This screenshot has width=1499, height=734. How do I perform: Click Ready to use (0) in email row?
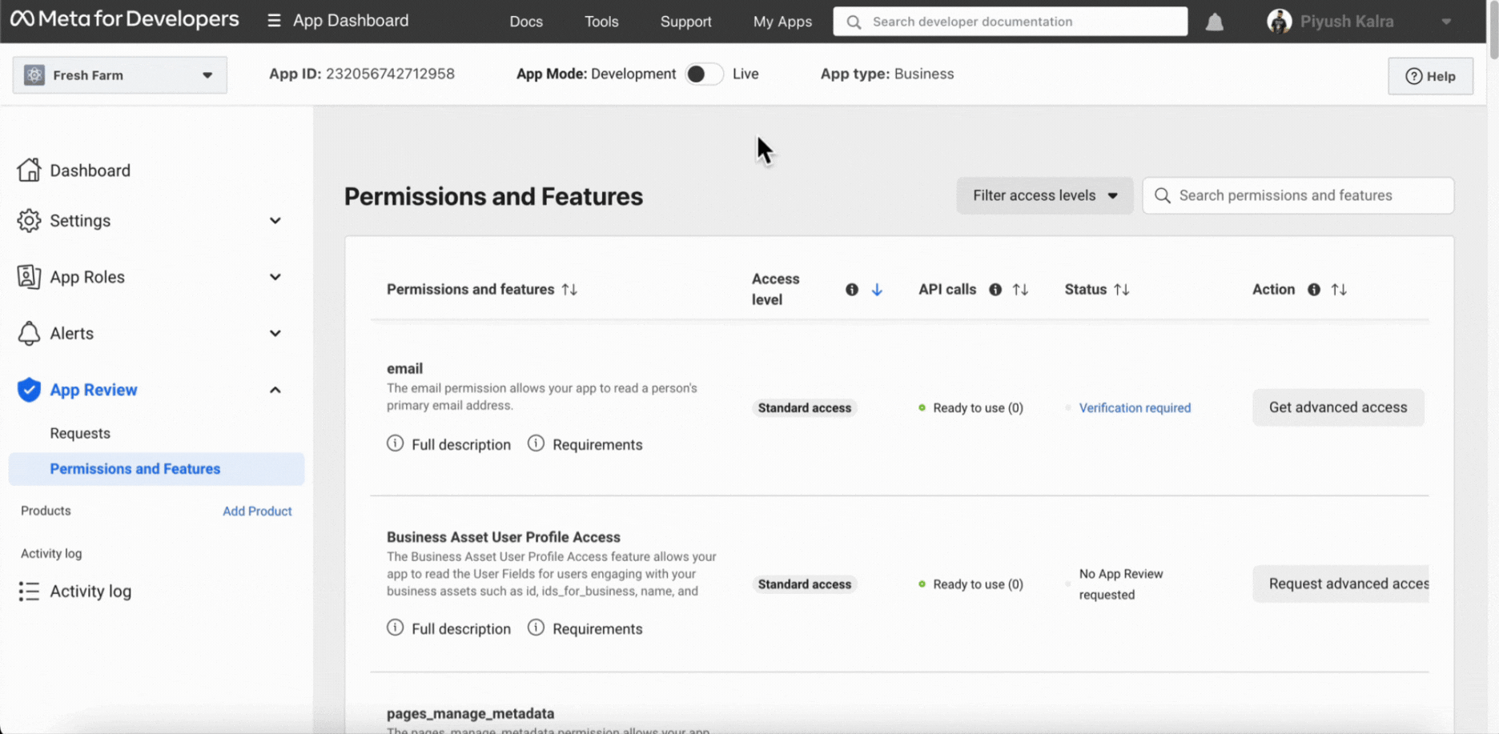978,407
